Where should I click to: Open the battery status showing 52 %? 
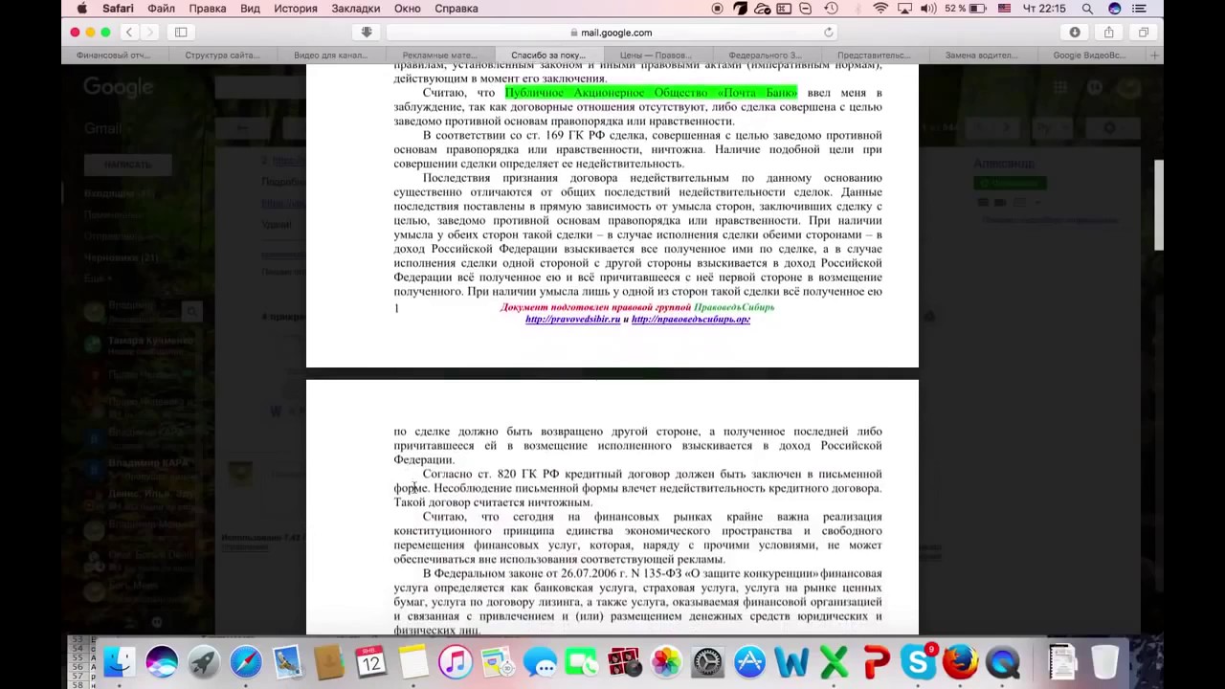[x=967, y=9]
